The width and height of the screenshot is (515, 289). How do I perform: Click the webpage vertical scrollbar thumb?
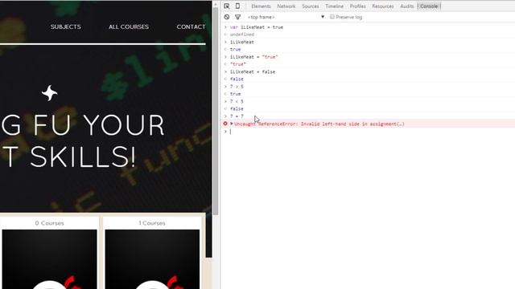pyautogui.click(x=216, y=112)
